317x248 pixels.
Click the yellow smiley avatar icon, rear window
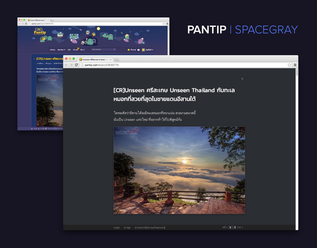tap(143, 50)
